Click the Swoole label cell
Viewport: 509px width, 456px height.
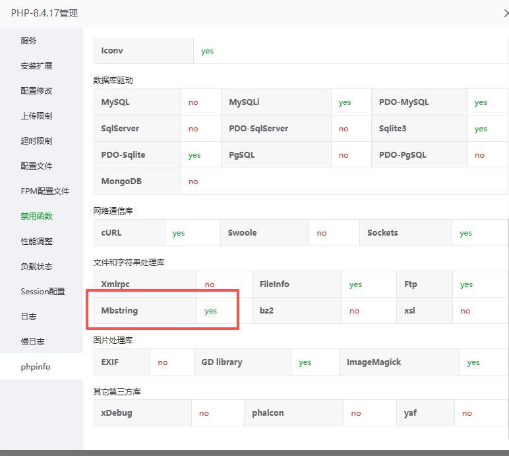(x=243, y=233)
